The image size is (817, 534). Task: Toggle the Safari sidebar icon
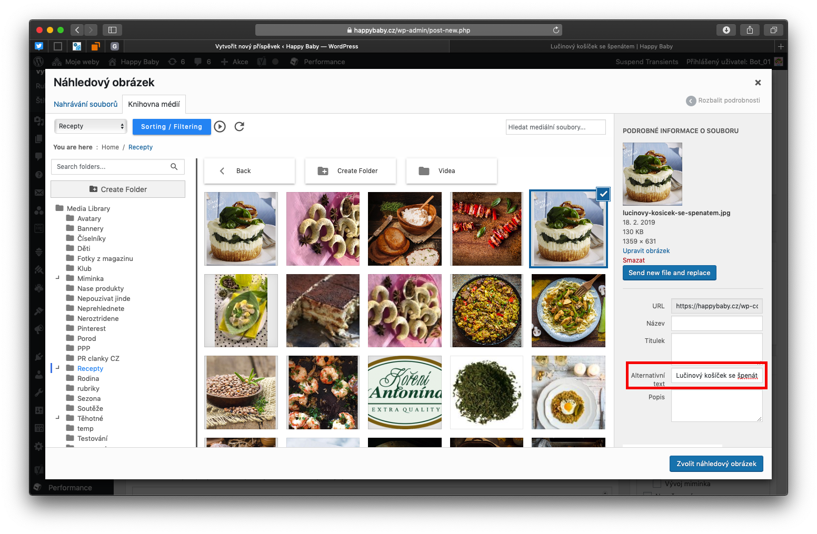(x=112, y=30)
